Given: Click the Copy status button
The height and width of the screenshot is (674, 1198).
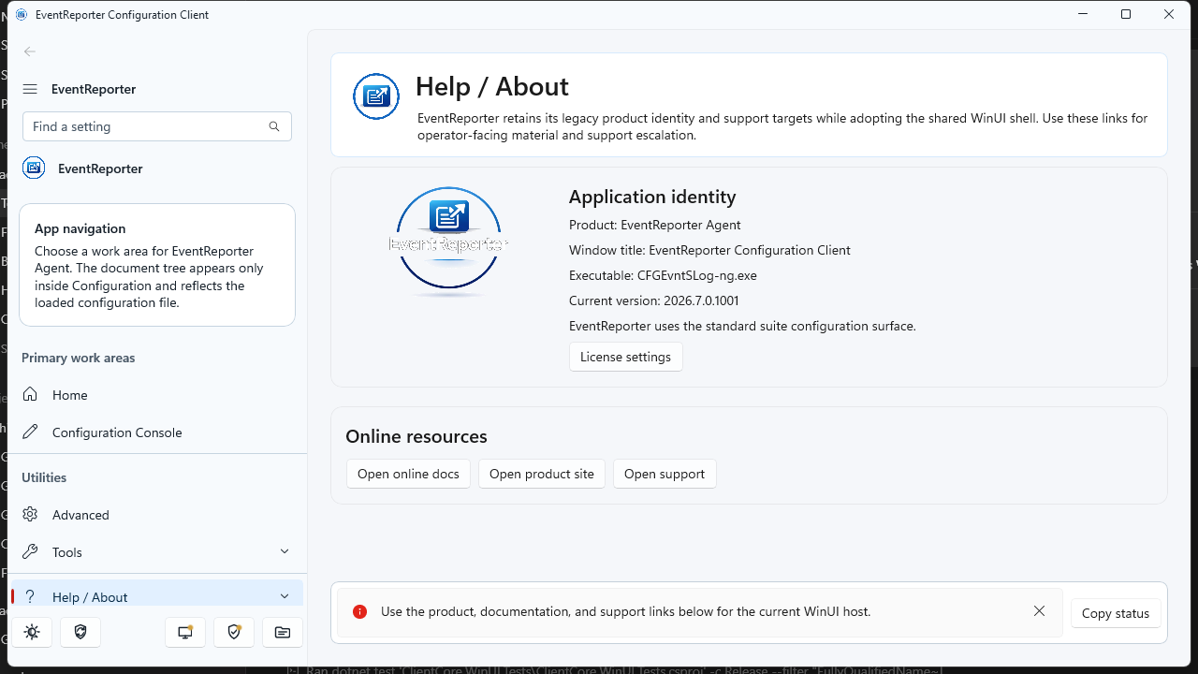Looking at the screenshot, I should tap(1116, 613).
